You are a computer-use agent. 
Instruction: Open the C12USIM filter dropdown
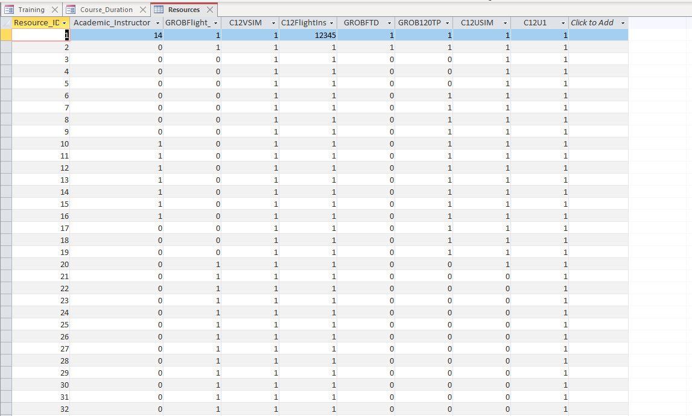pos(504,22)
